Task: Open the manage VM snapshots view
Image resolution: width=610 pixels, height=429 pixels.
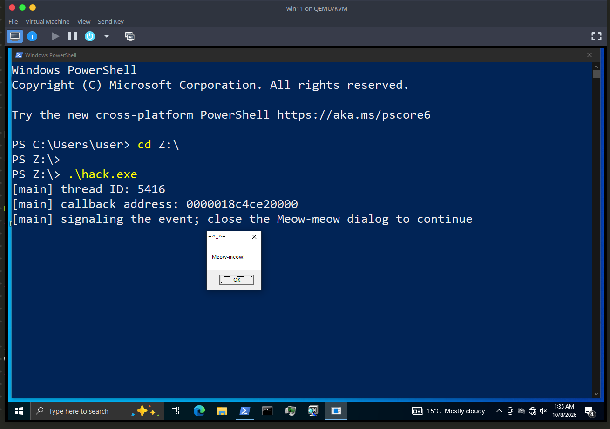Action: 130,36
